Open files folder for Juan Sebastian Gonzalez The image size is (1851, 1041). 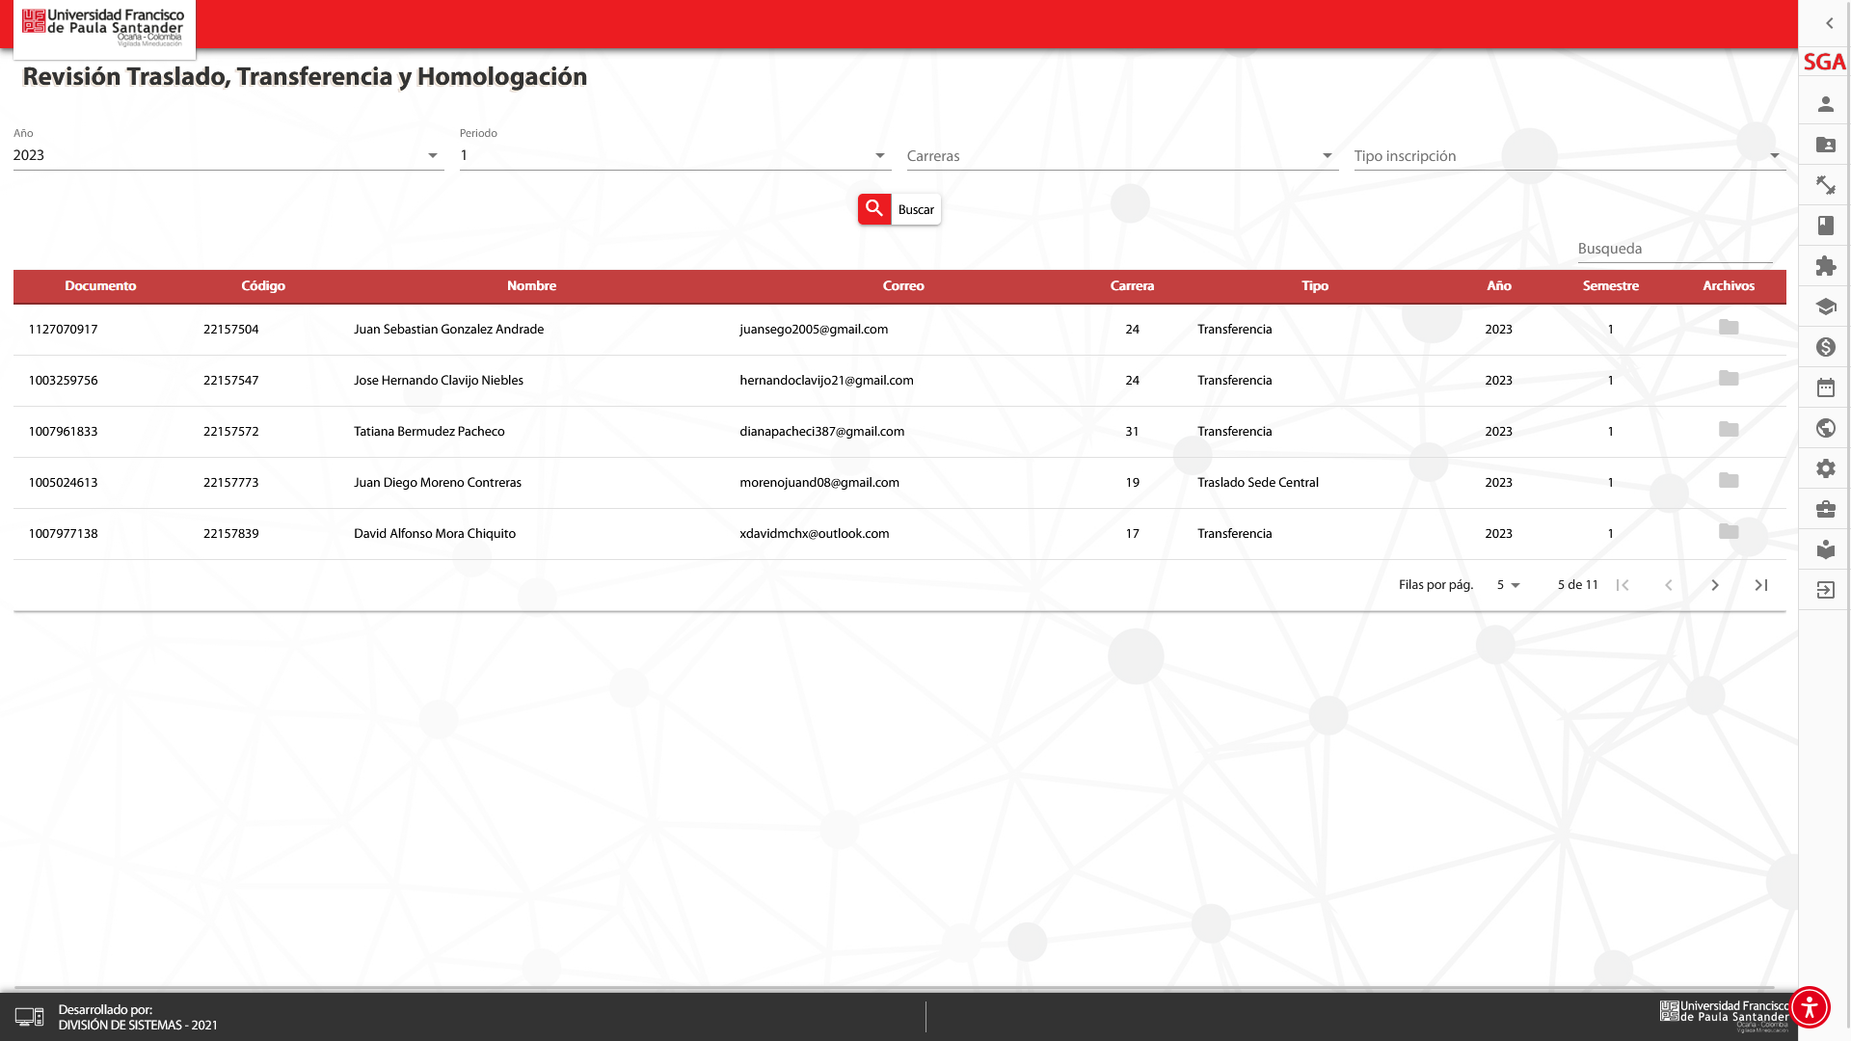1728,328
